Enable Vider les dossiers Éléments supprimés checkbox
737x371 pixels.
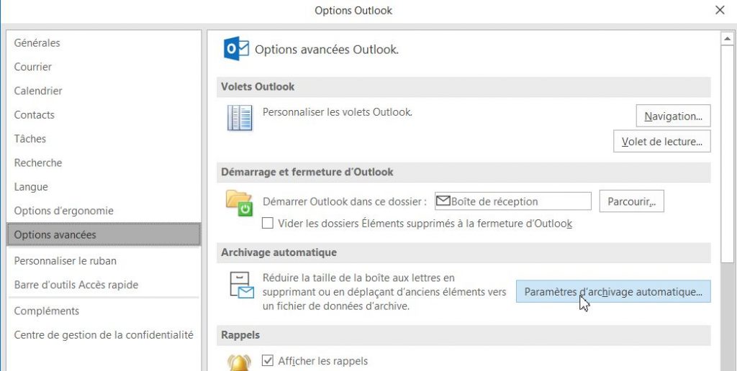268,224
